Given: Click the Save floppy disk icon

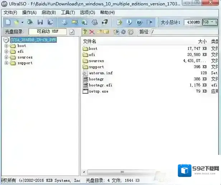Looking at the screenshot, I should [x=40, y=22].
